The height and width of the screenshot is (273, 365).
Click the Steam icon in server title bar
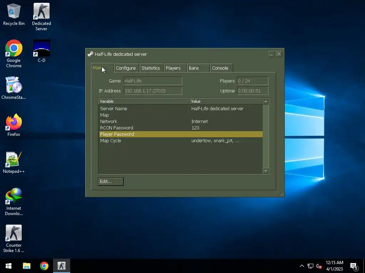(90, 54)
